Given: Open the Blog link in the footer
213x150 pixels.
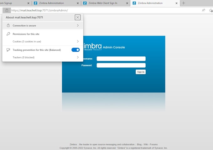Looking at the screenshot, I should pos(139,144).
